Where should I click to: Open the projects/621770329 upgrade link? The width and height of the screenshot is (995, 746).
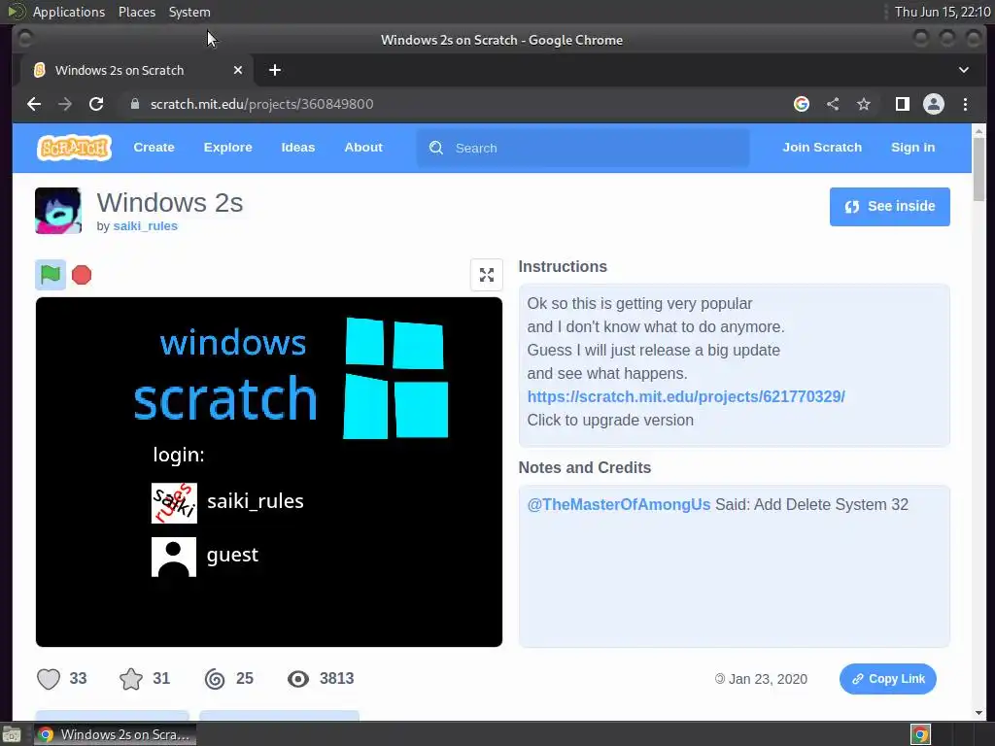click(686, 397)
